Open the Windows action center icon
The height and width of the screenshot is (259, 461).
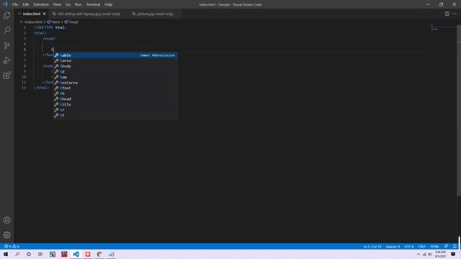coord(453,254)
